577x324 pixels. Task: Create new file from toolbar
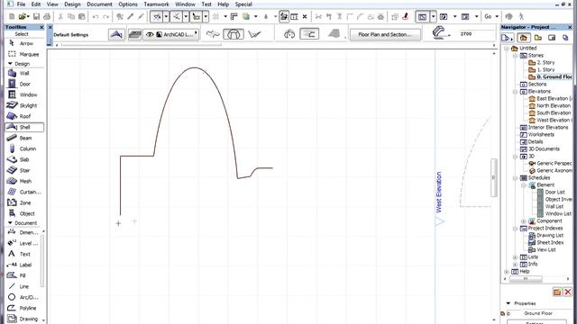point(12,16)
